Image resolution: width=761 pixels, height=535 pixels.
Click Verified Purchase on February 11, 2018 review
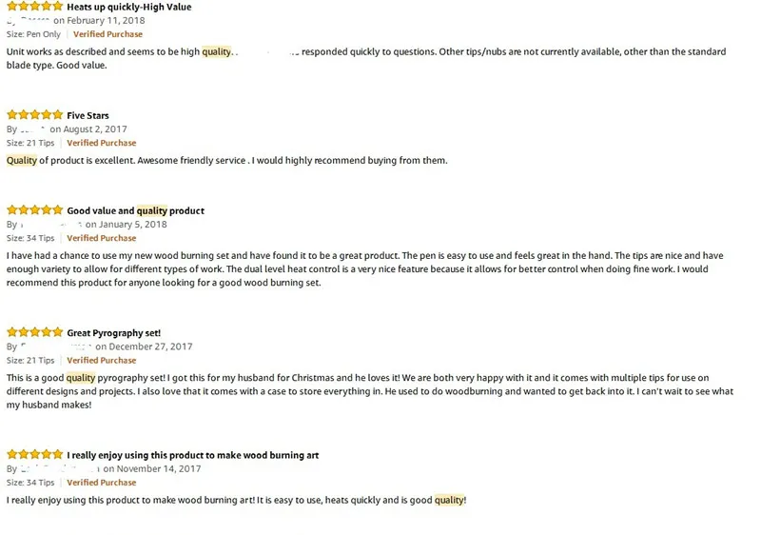point(107,34)
